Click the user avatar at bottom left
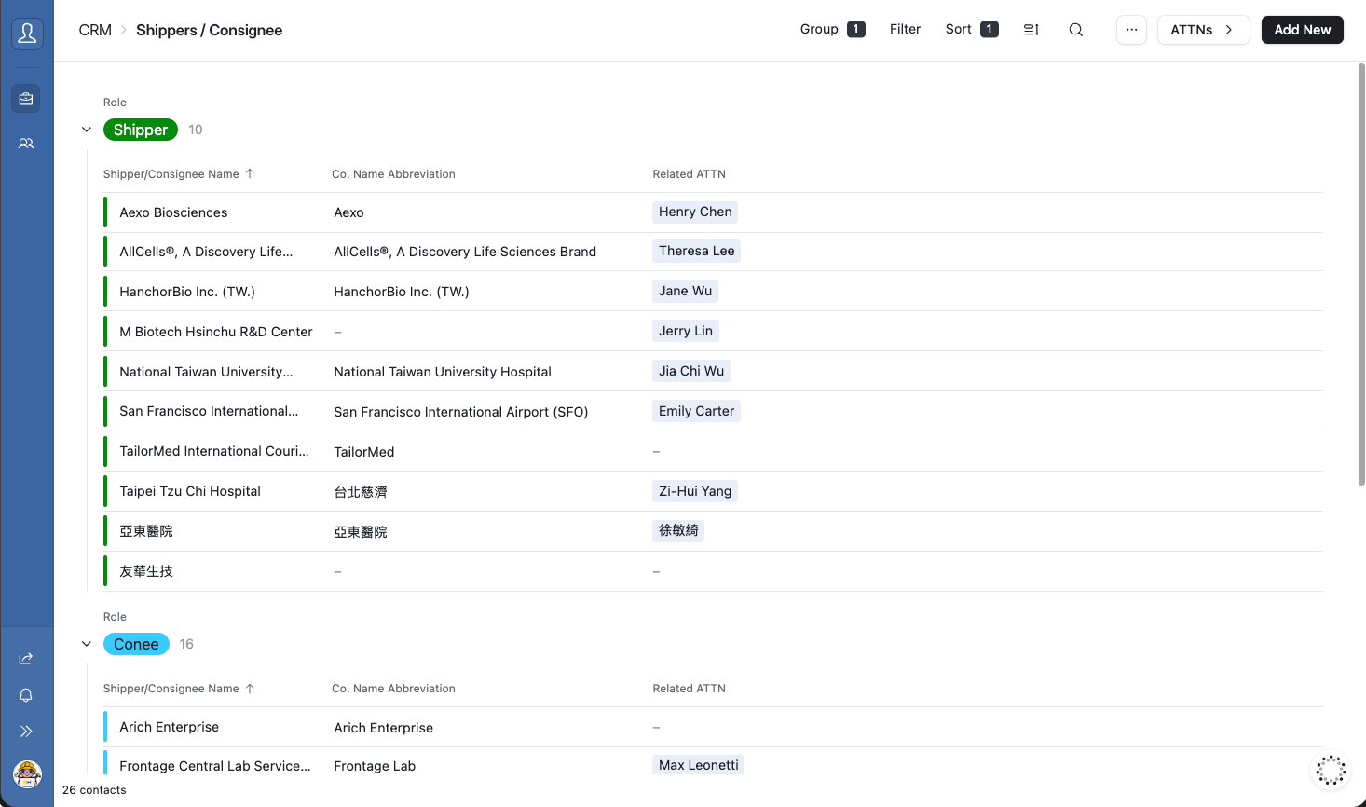1366x807 pixels. coord(27,773)
